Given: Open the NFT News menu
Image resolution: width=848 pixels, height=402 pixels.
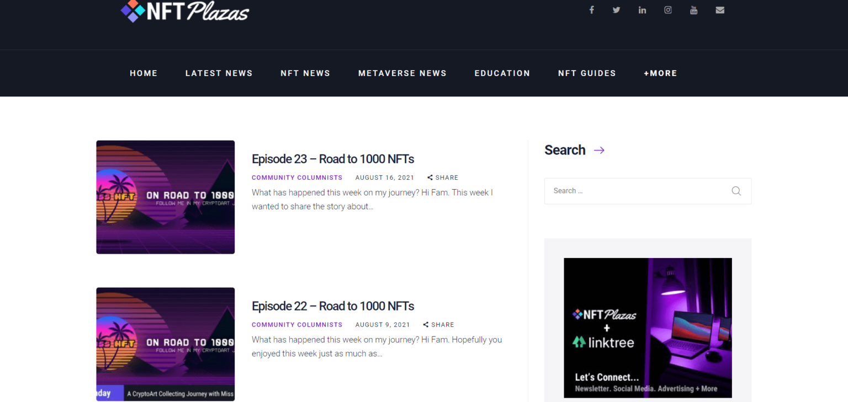Looking at the screenshot, I should (305, 73).
